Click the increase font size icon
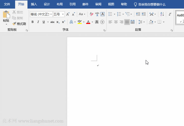The image size is (184, 126). (x=68, y=14)
